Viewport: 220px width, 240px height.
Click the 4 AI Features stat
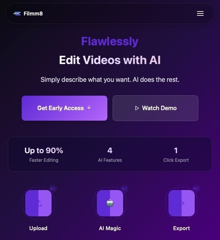coord(110,154)
